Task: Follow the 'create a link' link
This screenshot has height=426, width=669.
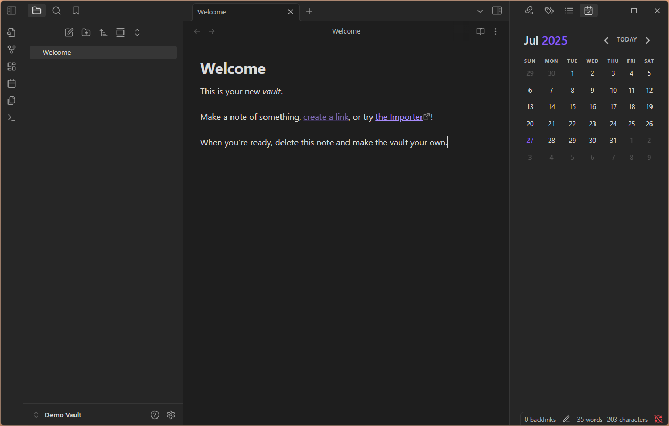Action: pos(326,117)
